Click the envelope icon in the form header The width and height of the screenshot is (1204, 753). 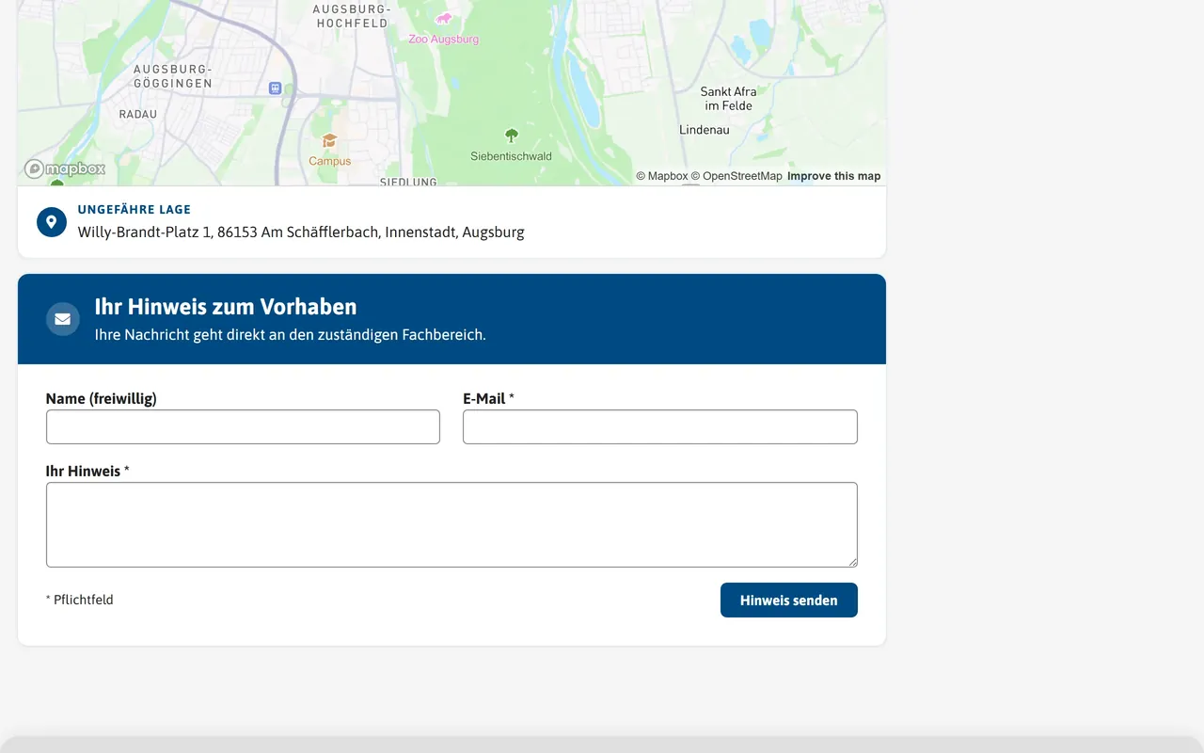[x=63, y=319]
